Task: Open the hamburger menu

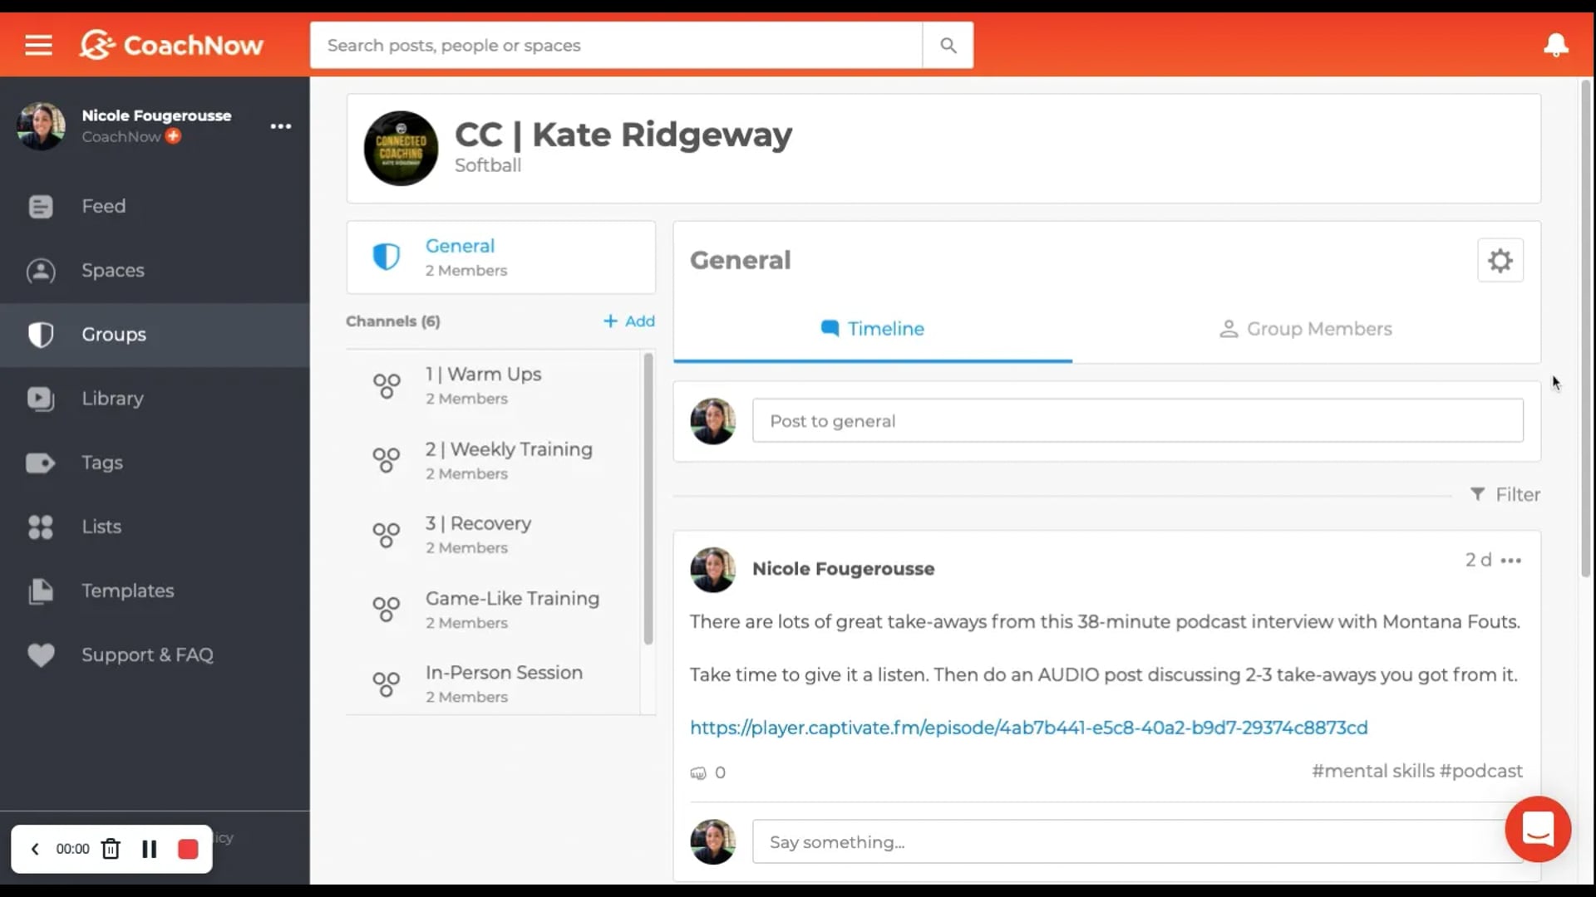Action: pos(38,45)
